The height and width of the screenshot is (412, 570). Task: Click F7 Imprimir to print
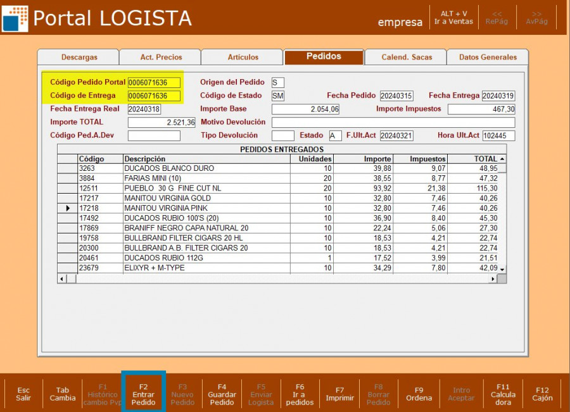[339, 394]
